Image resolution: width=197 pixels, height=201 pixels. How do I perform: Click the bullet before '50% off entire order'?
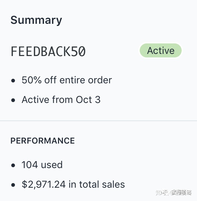pyautogui.click(x=13, y=81)
